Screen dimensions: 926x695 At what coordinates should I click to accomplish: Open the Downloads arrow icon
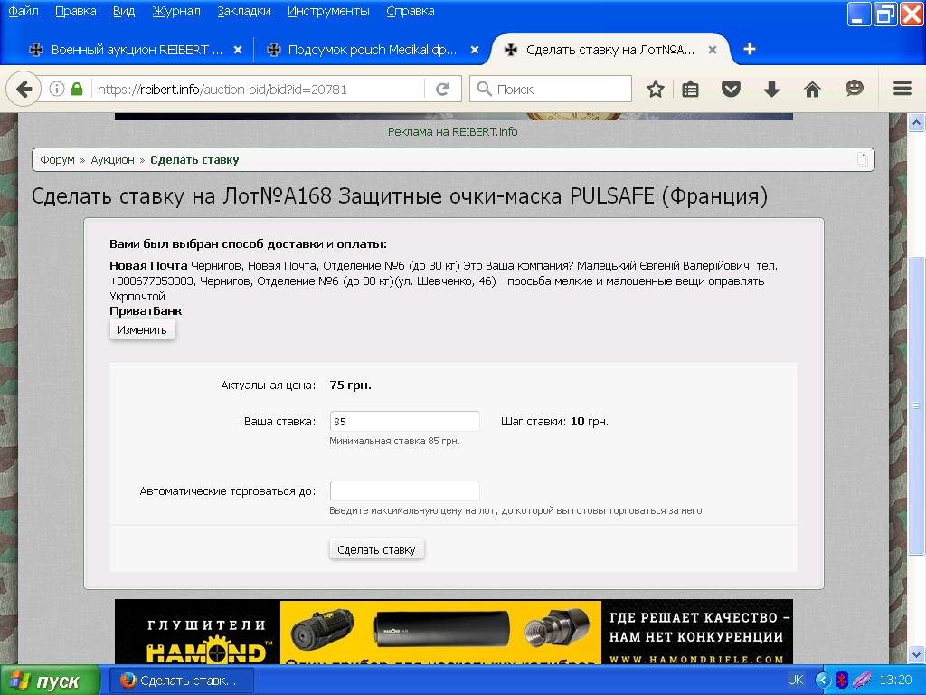pyautogui.click(x=772, y=90)
